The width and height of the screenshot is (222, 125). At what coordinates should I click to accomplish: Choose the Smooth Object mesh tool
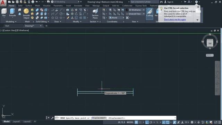[x=26, y=14]
